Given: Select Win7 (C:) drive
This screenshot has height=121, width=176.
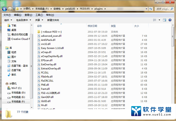Looking at the screenshot, I should [x=14, y=88].
